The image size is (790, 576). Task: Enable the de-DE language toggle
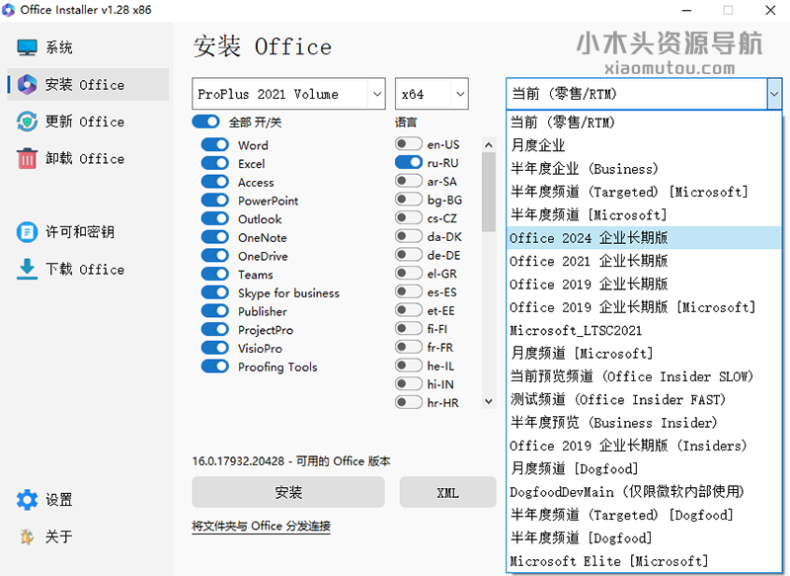click(x=409, y=255)
